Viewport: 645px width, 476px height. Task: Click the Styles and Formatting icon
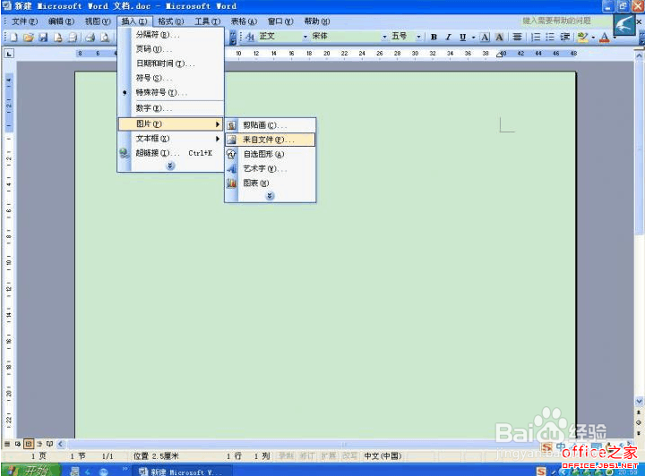250,37
